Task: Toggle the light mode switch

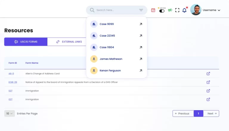Action: [162, 11]
